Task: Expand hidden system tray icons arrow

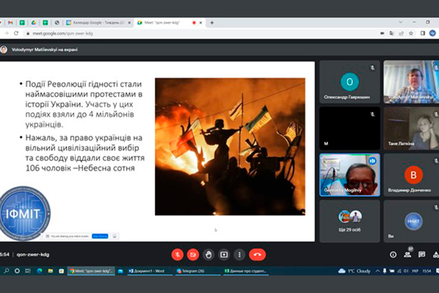Action: [377, 271]
